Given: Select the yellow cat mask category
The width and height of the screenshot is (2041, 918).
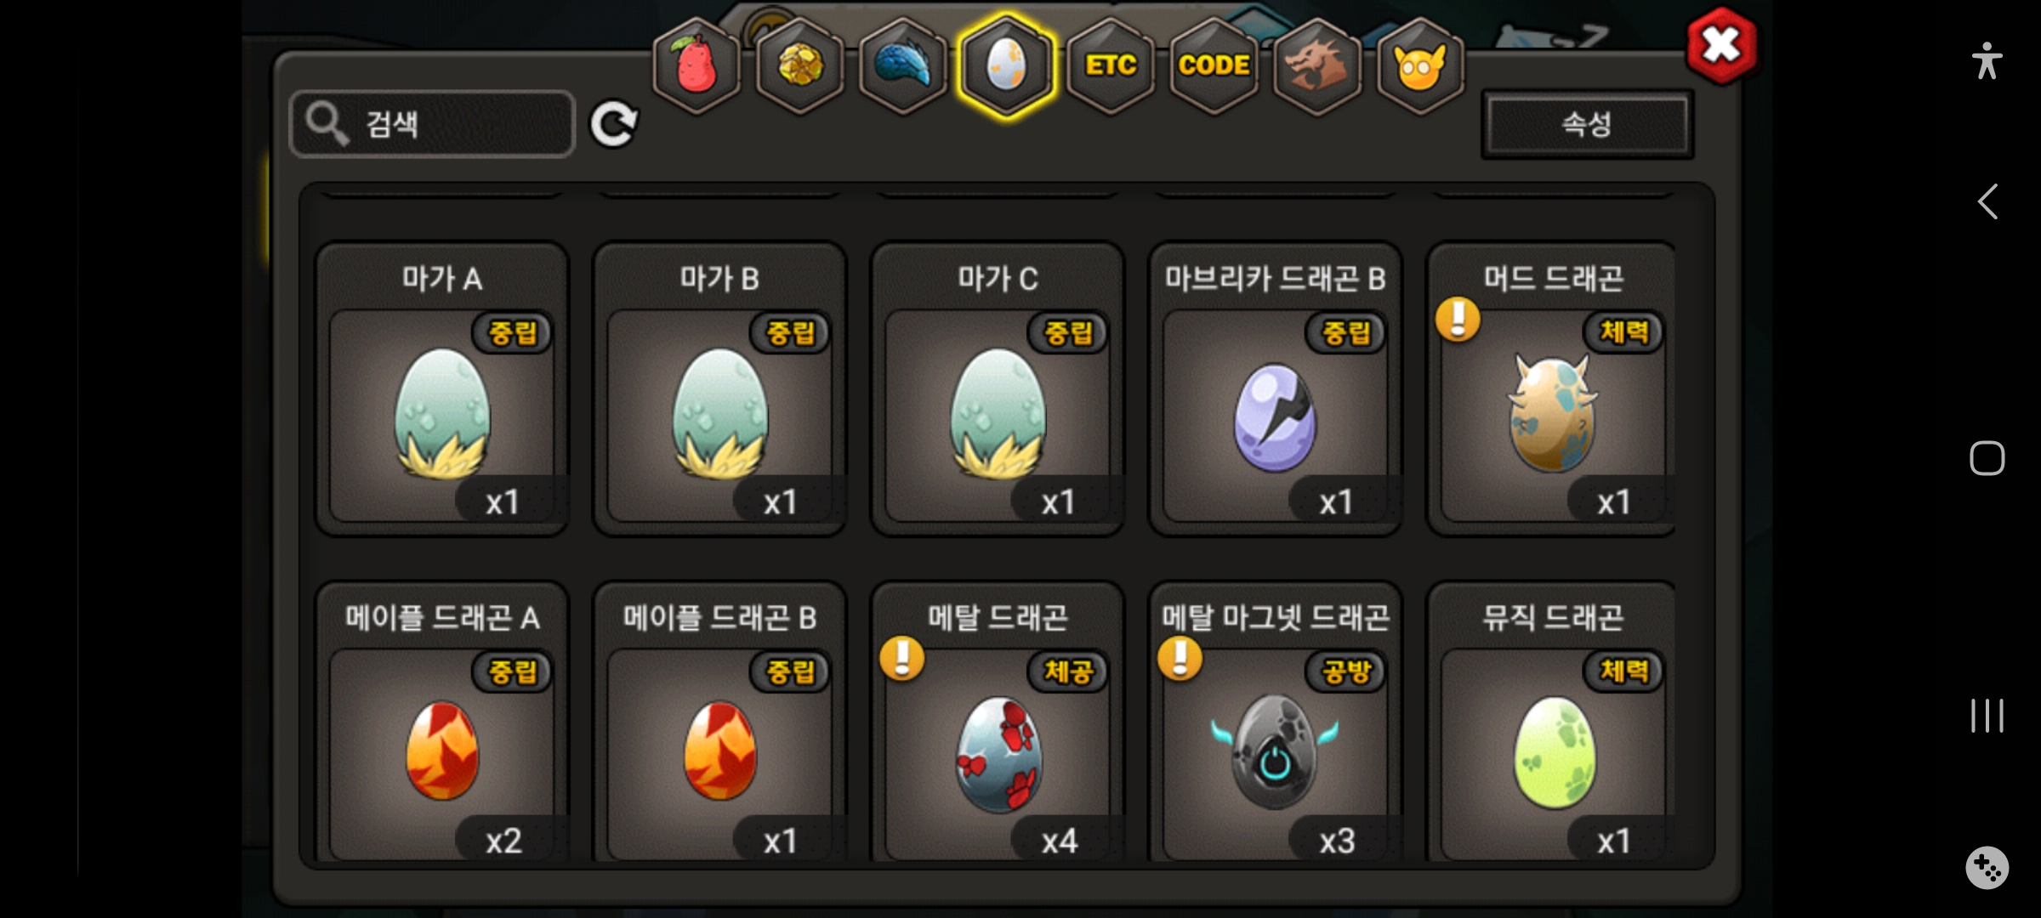Looking at the screenshot, I should coord(1420,65).
